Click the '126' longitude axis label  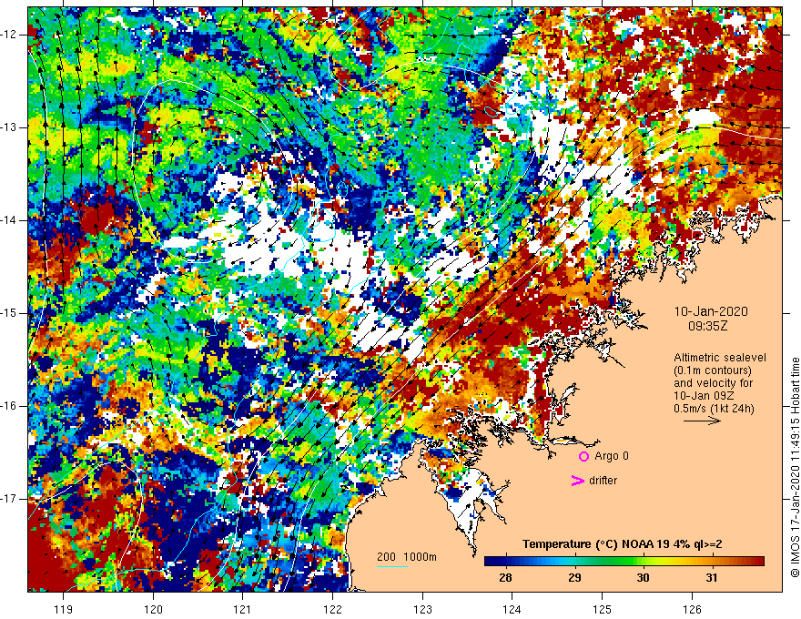(692, 609)
